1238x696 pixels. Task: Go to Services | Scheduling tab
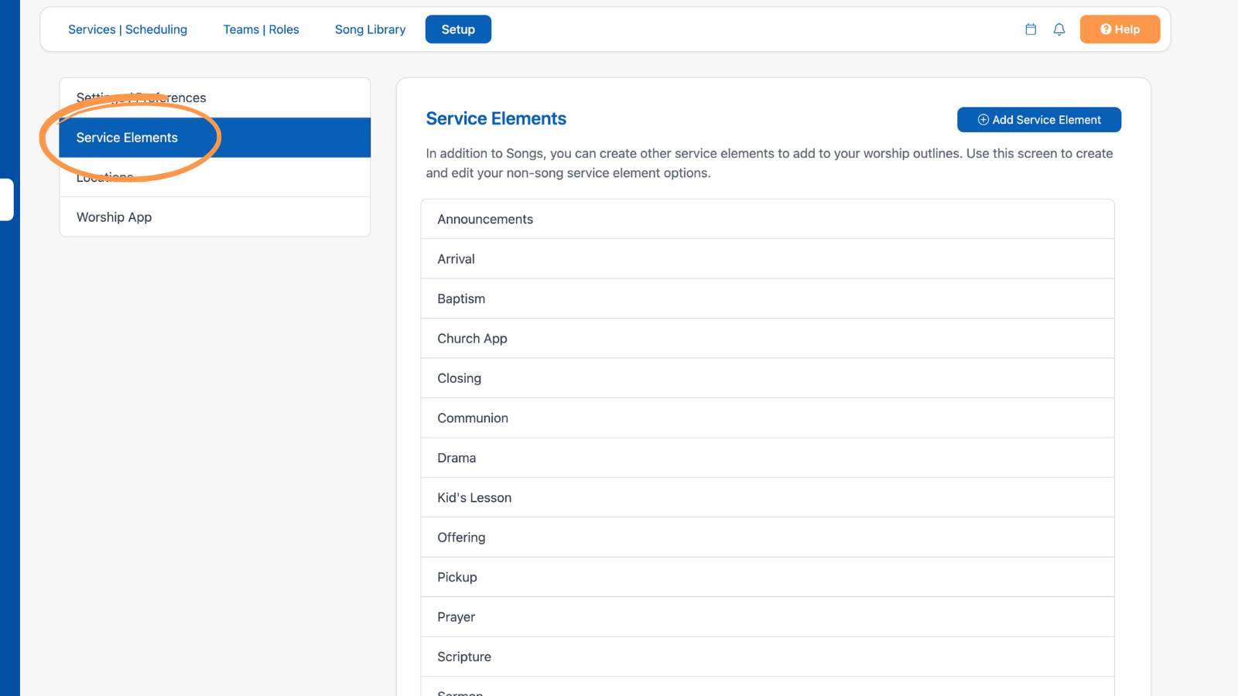pyautogui.click(x=128, y=29)
